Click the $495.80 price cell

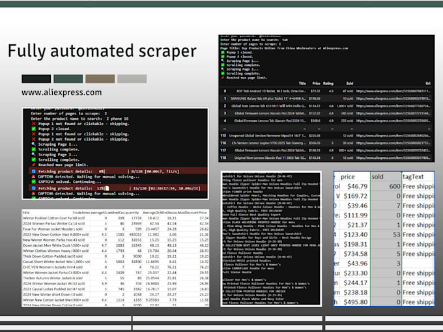(x=356, y=302)
